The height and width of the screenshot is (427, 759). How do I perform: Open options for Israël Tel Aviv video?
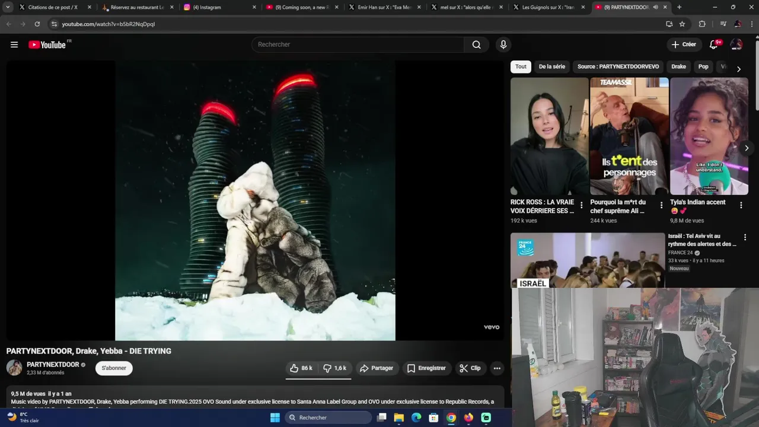click(x=745, y=237)
